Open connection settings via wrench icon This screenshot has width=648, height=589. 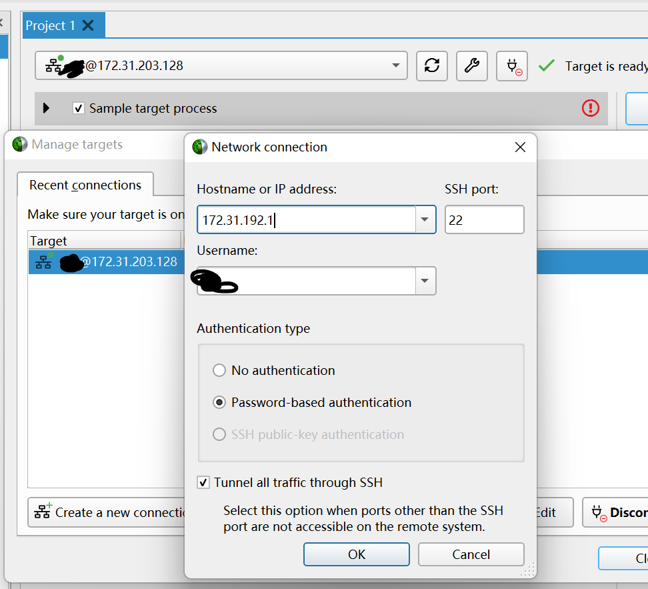coord(471,66)
